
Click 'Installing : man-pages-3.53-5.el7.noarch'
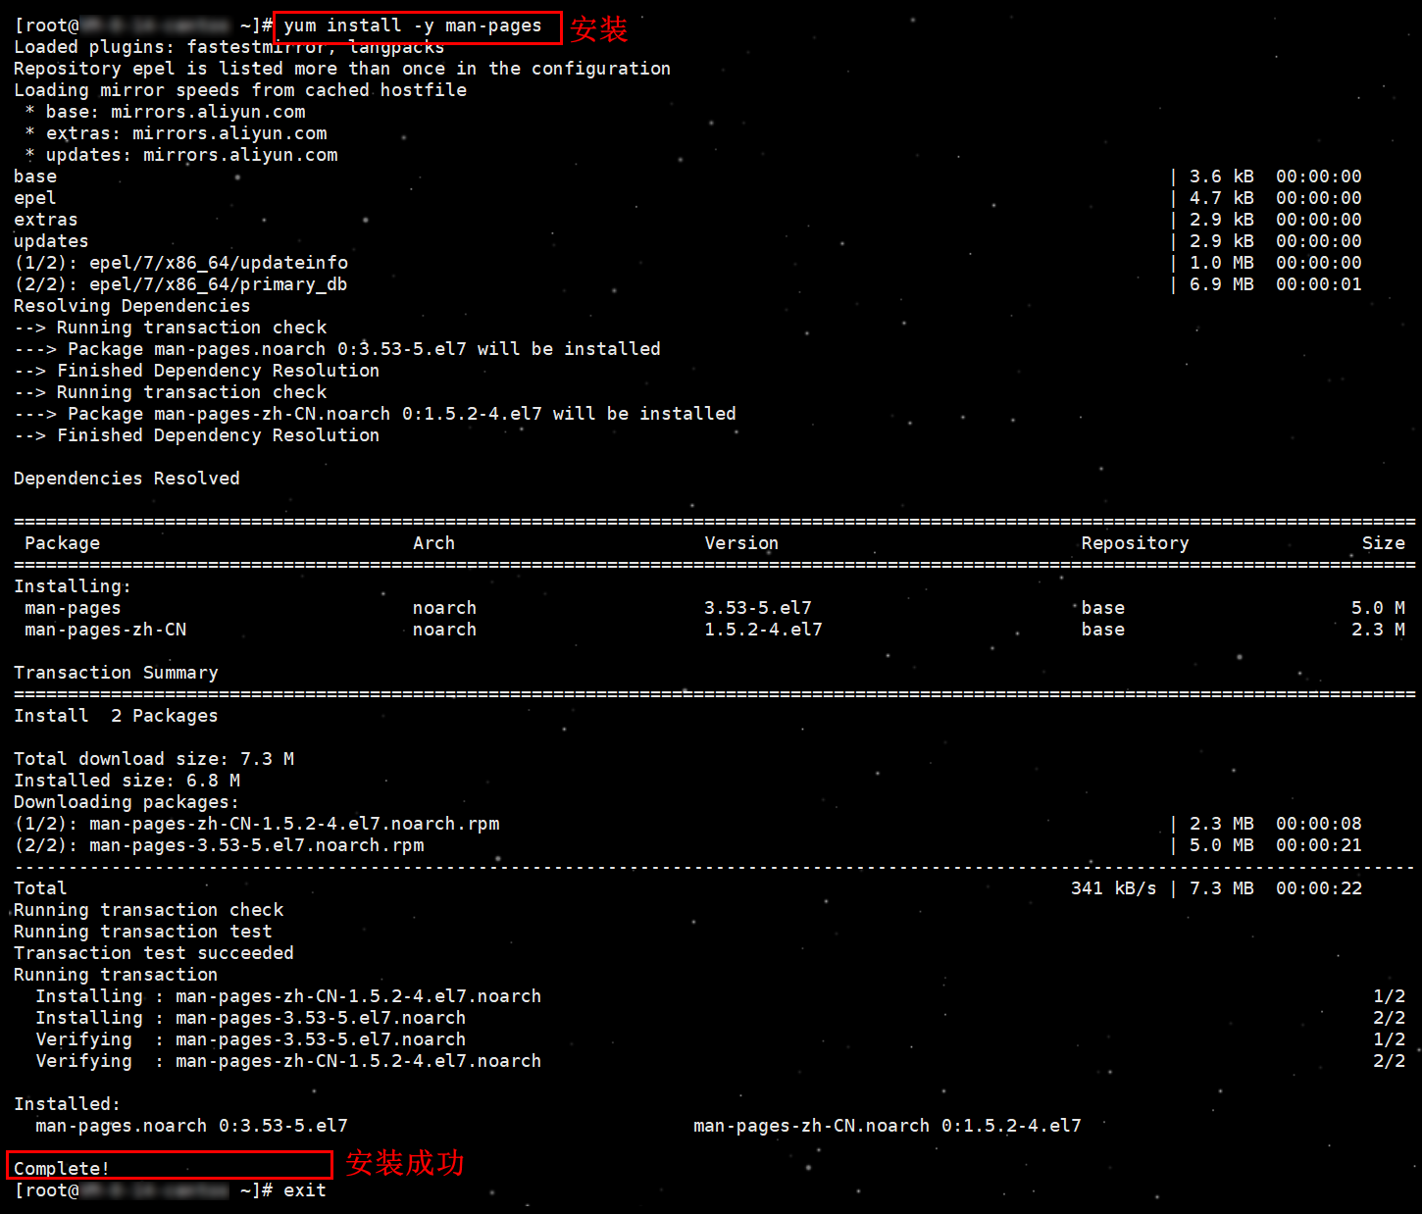coord(251,1018)
